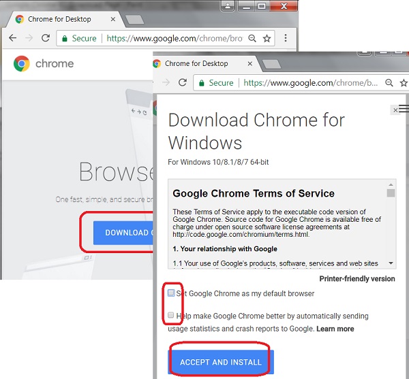Open the Learn more link
The width and height of the screenshot is (409, 379).
(335, 329)
